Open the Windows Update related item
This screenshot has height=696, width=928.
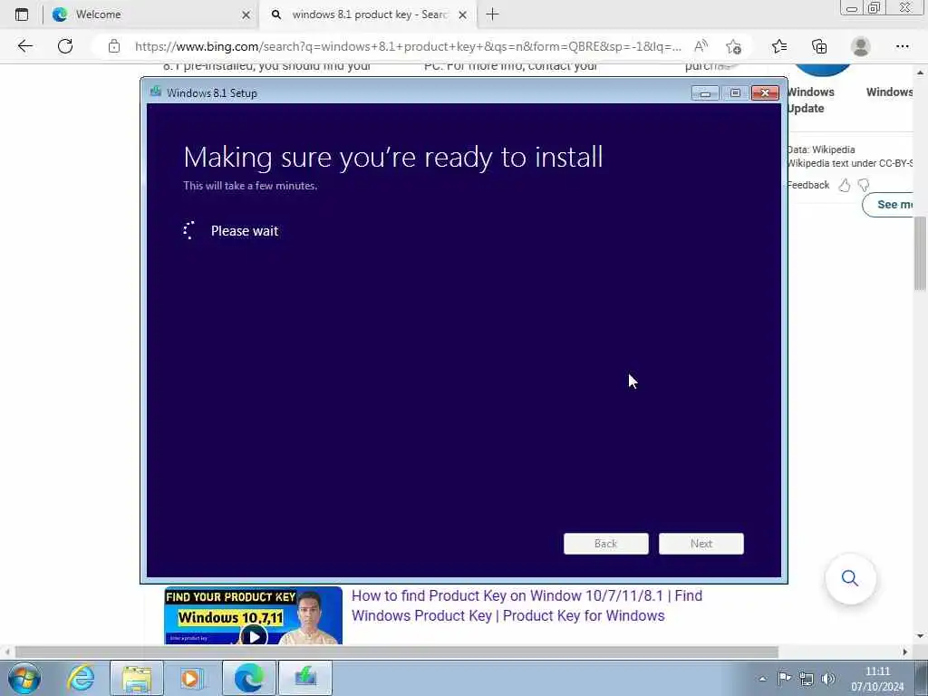811,100
